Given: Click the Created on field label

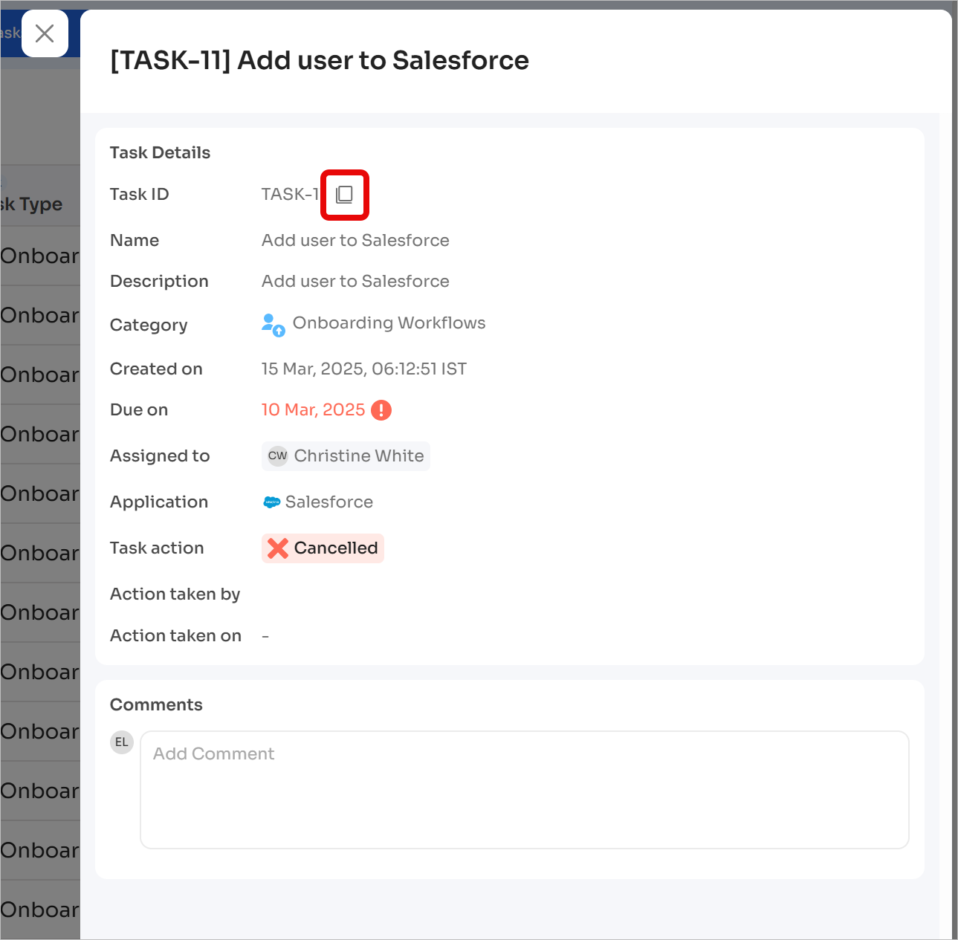Looking at the screenshot, I should [x=156, y=369].
